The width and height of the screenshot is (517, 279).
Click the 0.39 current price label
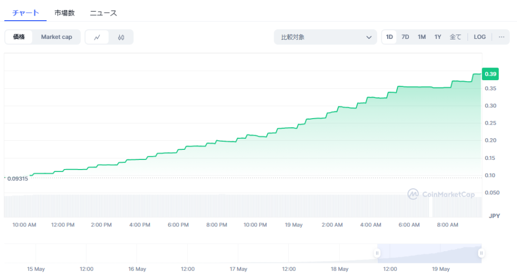pyautogui.click(x=490, y=74)
